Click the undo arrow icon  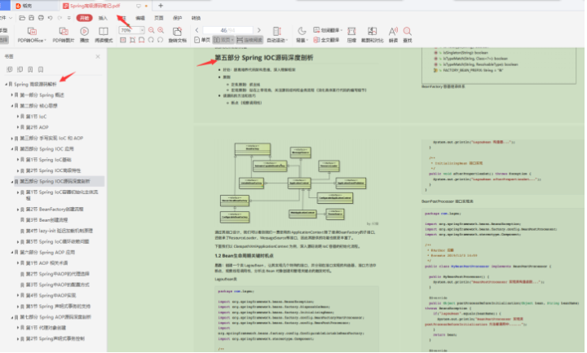[51, 18]
